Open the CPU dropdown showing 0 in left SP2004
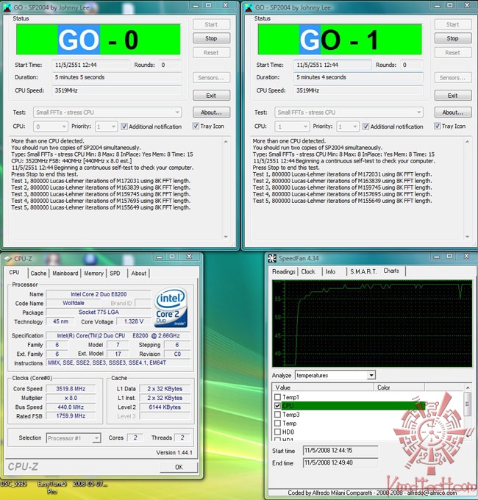The image size is (478, 500). tap(51, 126)
